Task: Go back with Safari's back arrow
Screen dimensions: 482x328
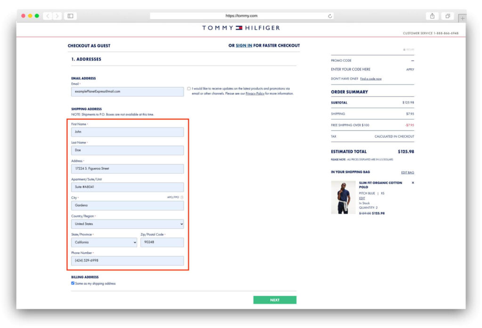Action: (48, 16)
